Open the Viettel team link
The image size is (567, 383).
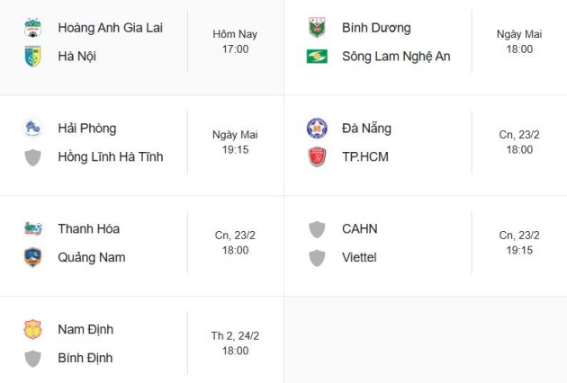click(x=359, y=257)
